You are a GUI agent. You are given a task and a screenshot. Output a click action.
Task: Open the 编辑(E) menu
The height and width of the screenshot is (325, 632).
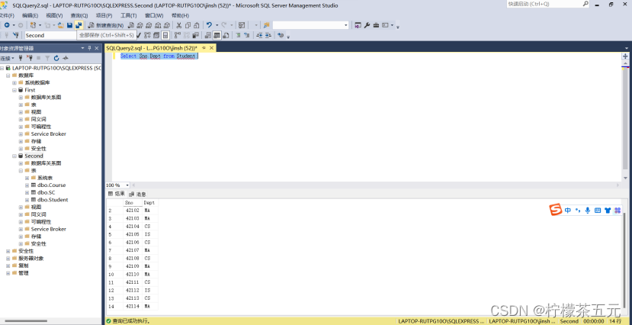[30, 15]
